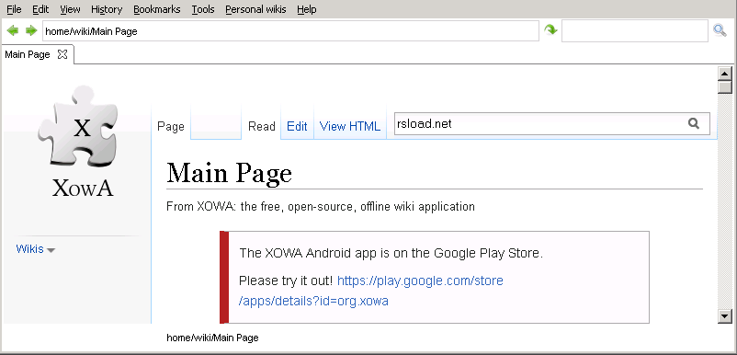The height and width of the screenshot is (355, 737).
Task: Click the vertical scrollbar thumb
Action: coord(725,87)
